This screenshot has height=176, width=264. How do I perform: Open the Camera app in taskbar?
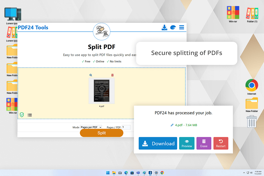coord(120,173)
